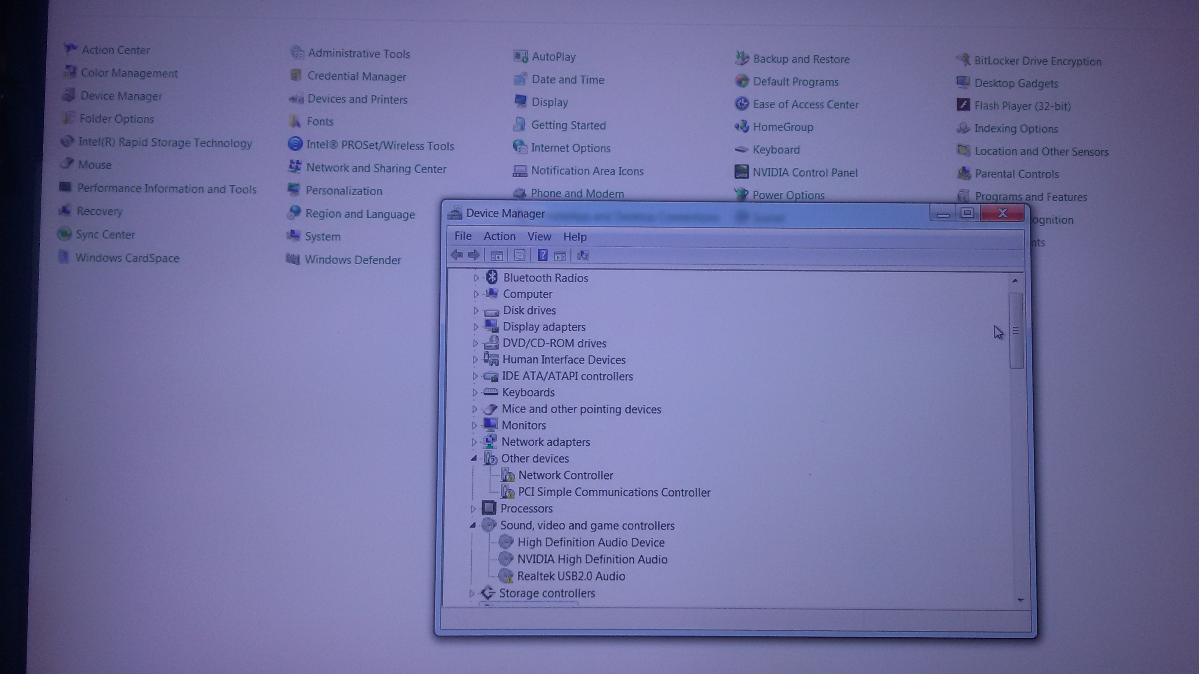Expand the DVD/CD-ROM drives node
Screen dimensions: 1199x674
click(x=475, y=343)
